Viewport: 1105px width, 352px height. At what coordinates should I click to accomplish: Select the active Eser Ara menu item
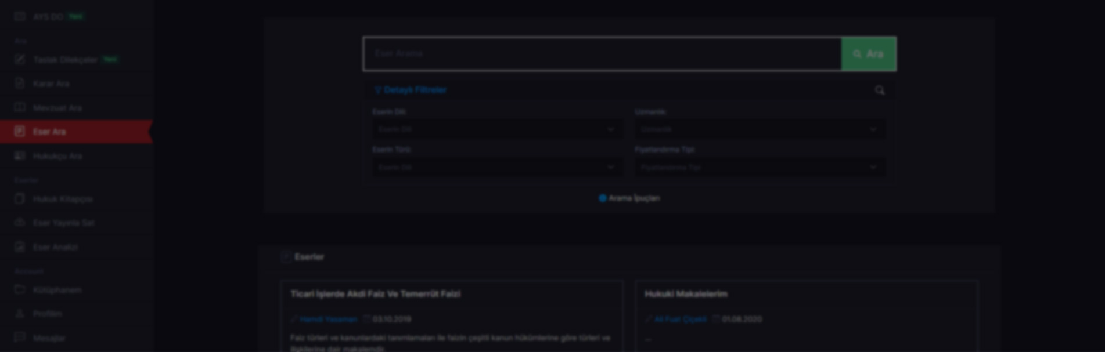(75, 132)
